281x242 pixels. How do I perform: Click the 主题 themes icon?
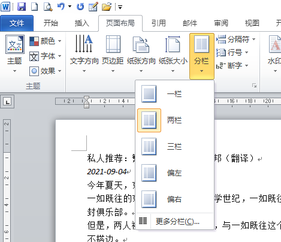(x=15, y=44)
